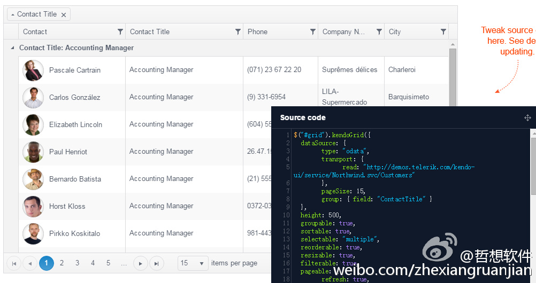Click the group field ContactTitle code line
The width and height of the screenshot is (536, 283).
pos(377,199)
